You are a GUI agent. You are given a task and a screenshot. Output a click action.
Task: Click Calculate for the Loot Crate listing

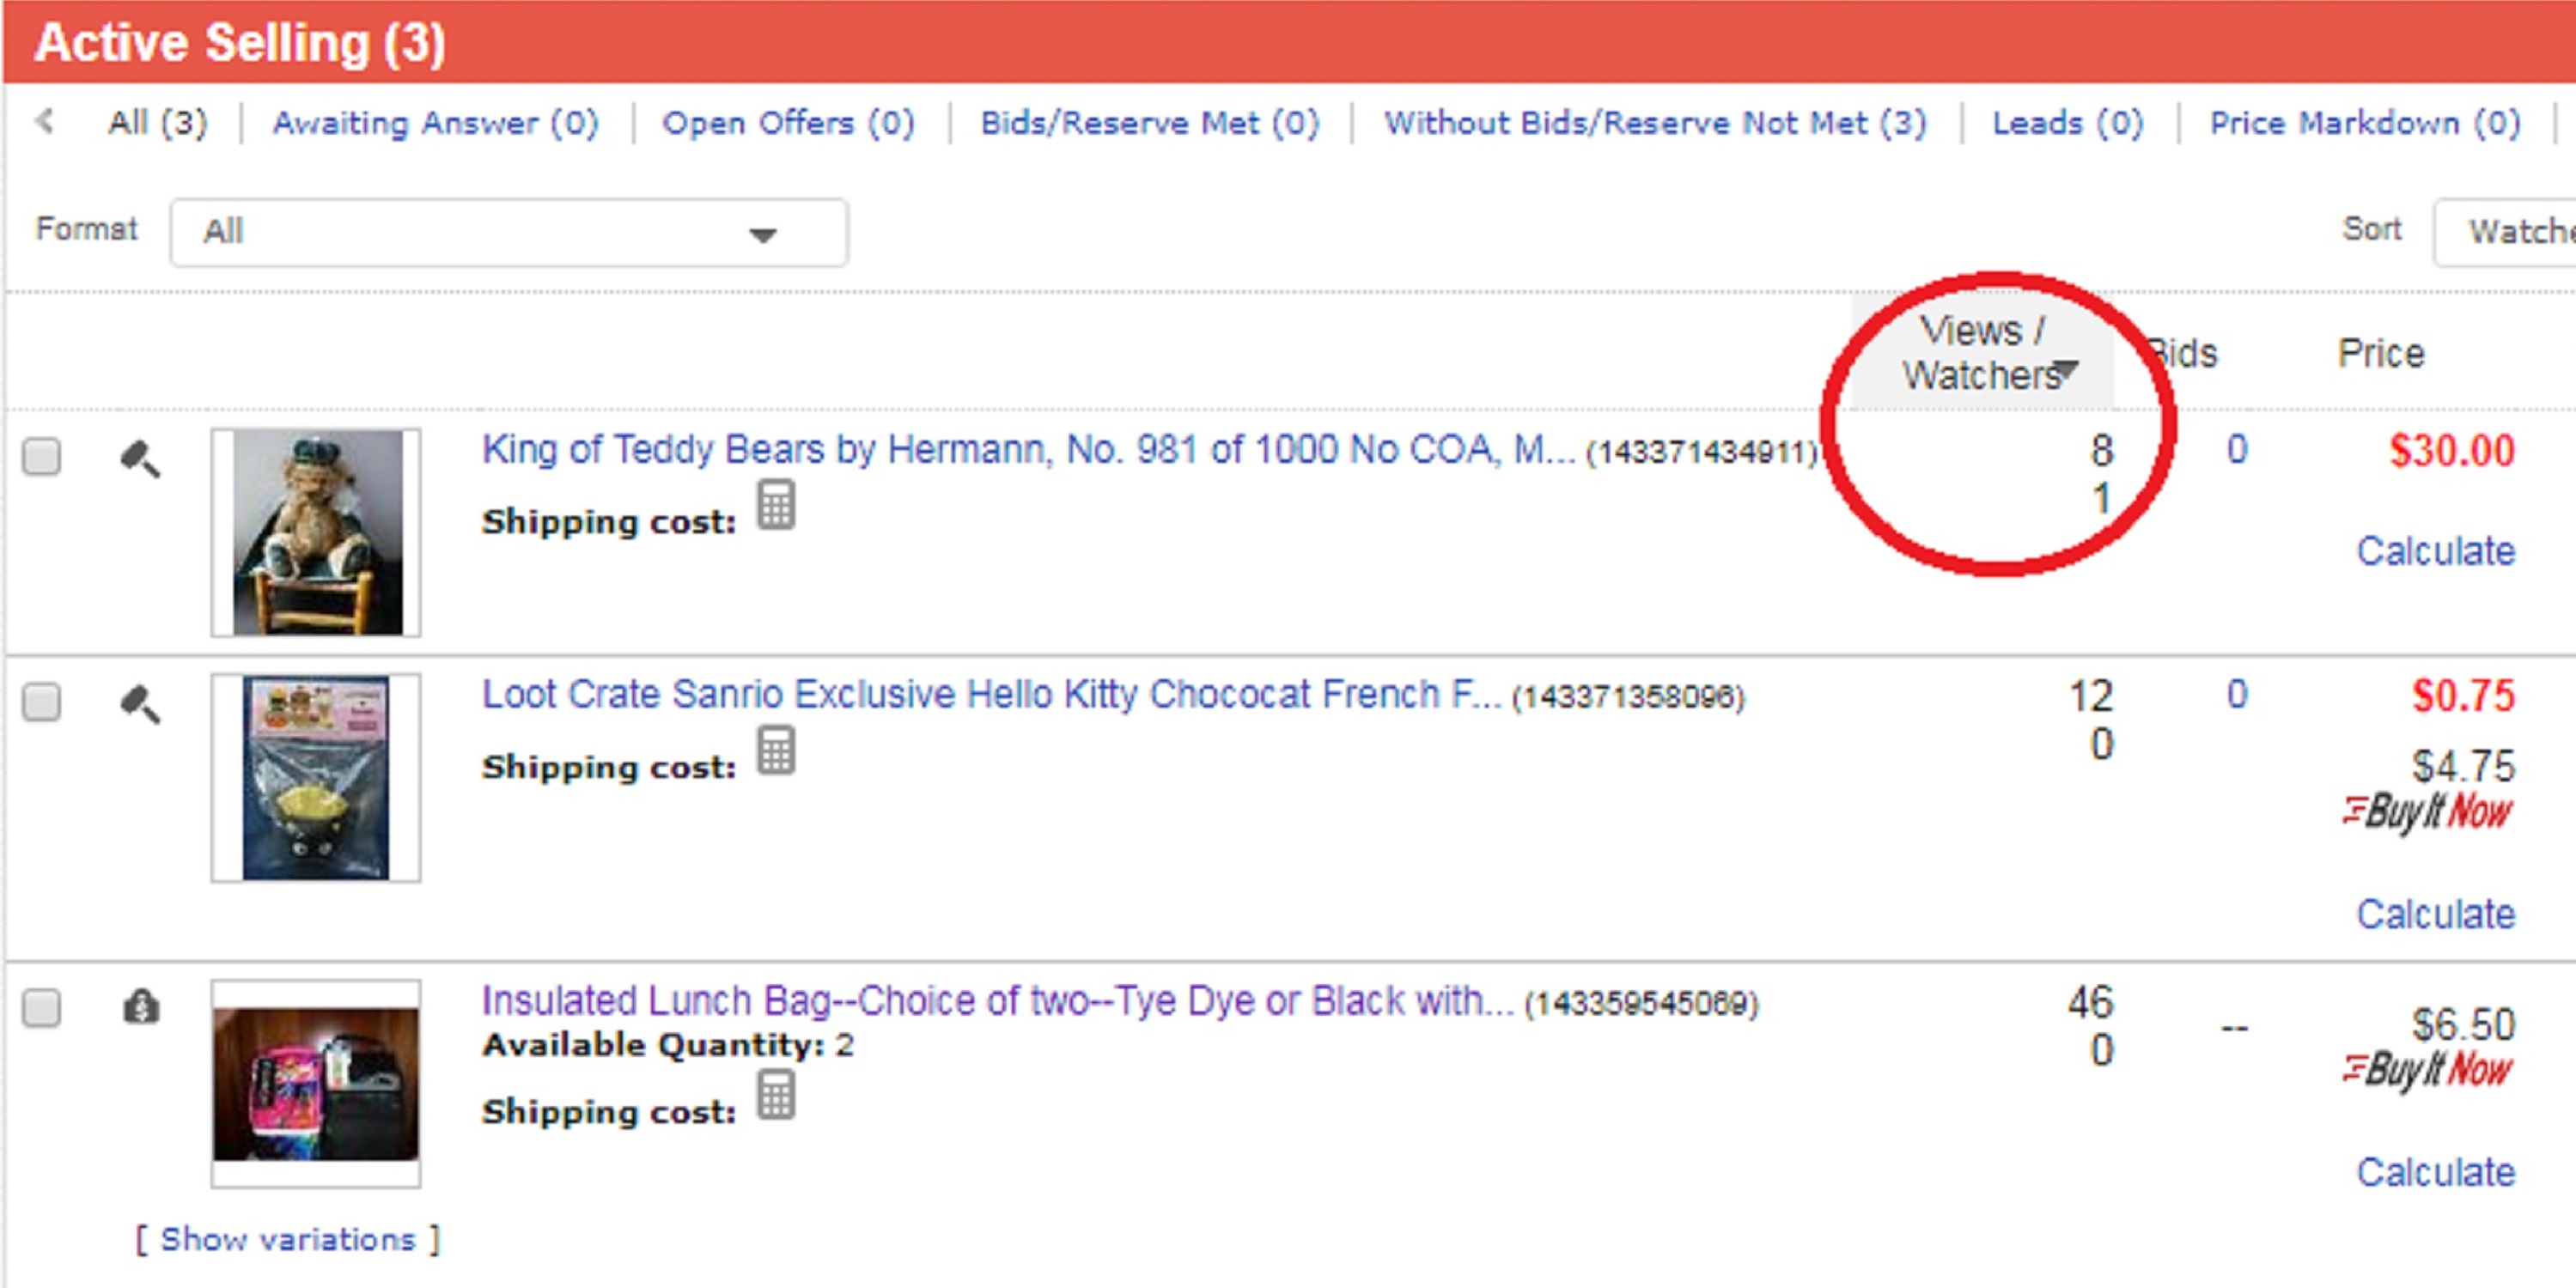2435,914
